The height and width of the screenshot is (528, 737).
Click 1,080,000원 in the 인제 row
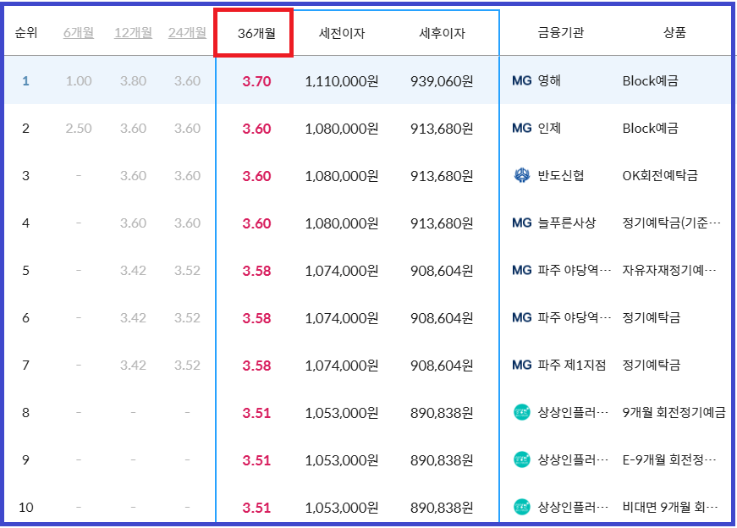pyautogui.click(x=342, y=129)
